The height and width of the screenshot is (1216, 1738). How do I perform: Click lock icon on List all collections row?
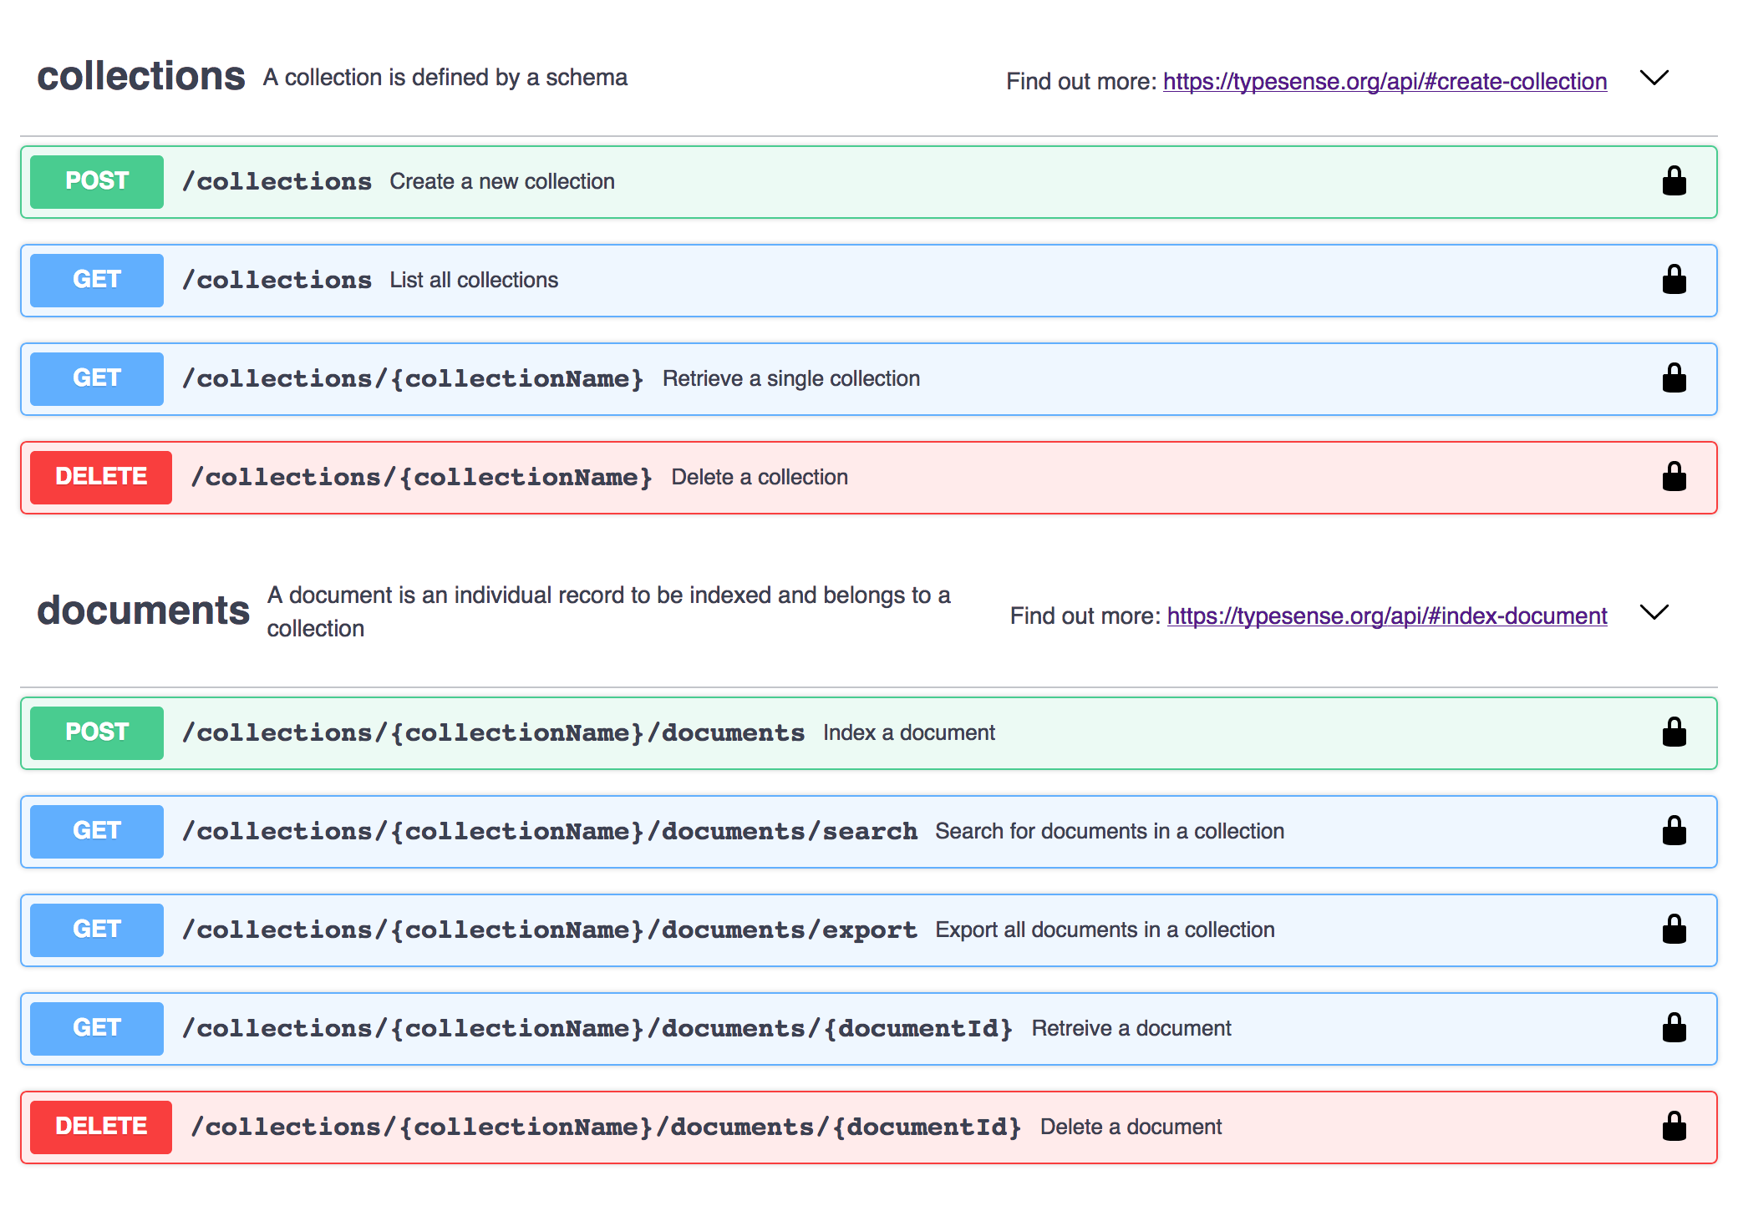tap(1674, 280)
